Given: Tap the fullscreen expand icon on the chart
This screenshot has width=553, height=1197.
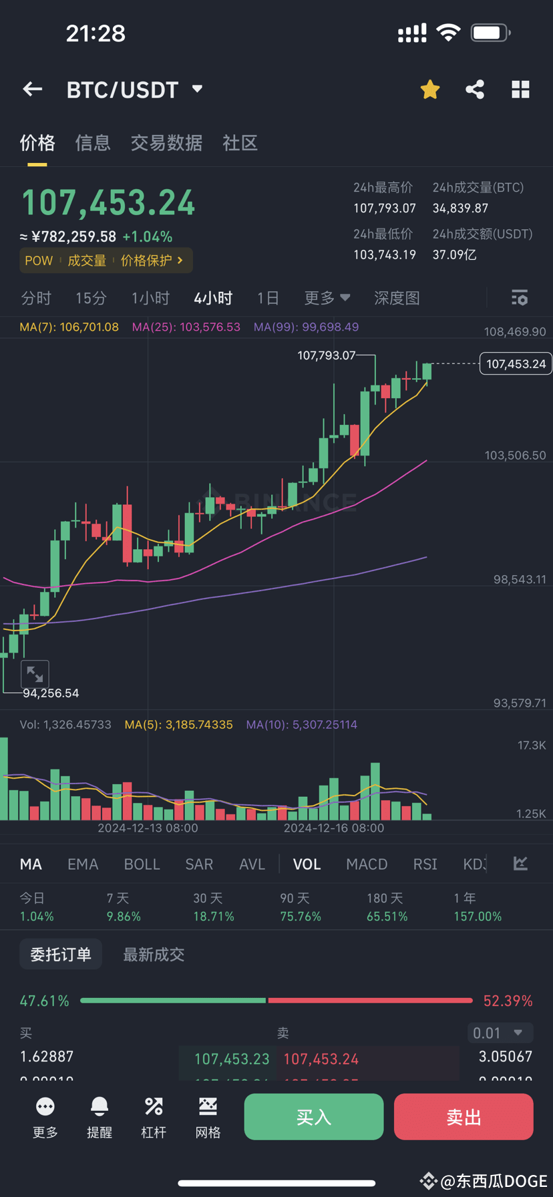Looking at the screenshot, I should coord(35,674).
